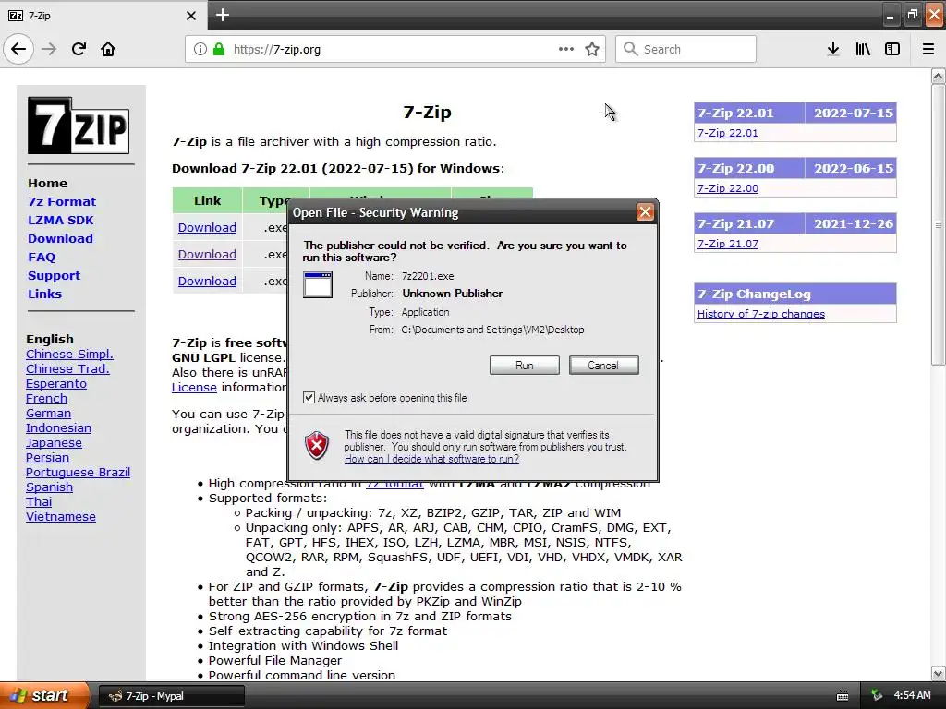The width and height of the screenshot is (946, 709).
Task: Switch language to French
Action: pyautogui.click(x=46, y=399)
